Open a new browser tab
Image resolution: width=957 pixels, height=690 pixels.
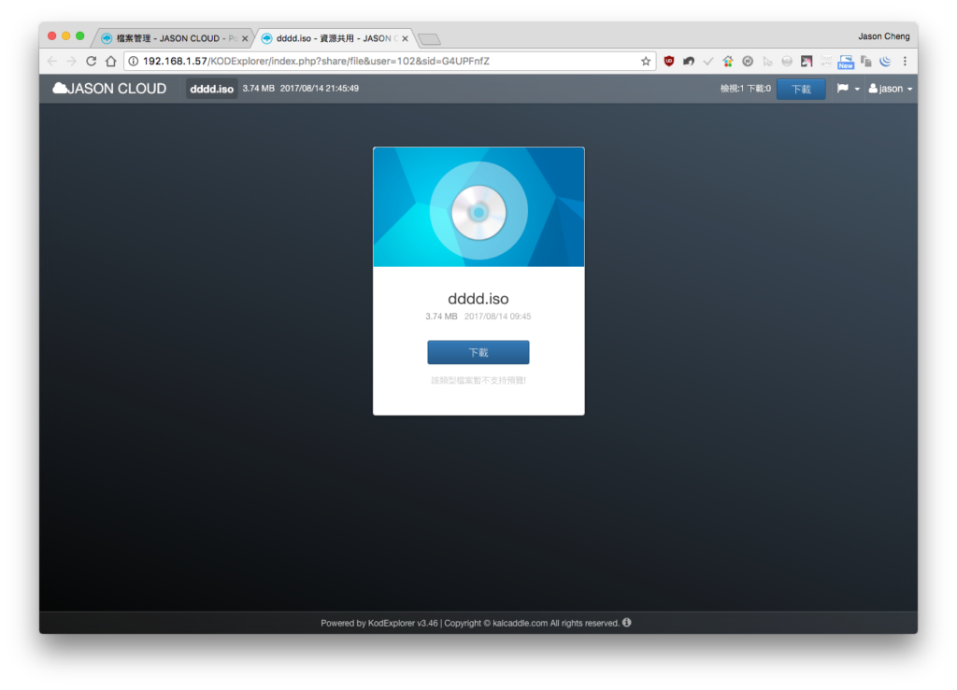(x=429, y=39)
